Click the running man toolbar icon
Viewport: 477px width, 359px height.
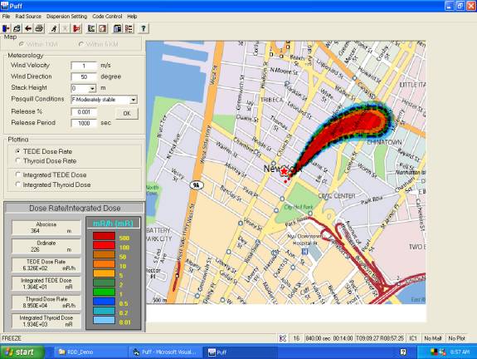54,28
